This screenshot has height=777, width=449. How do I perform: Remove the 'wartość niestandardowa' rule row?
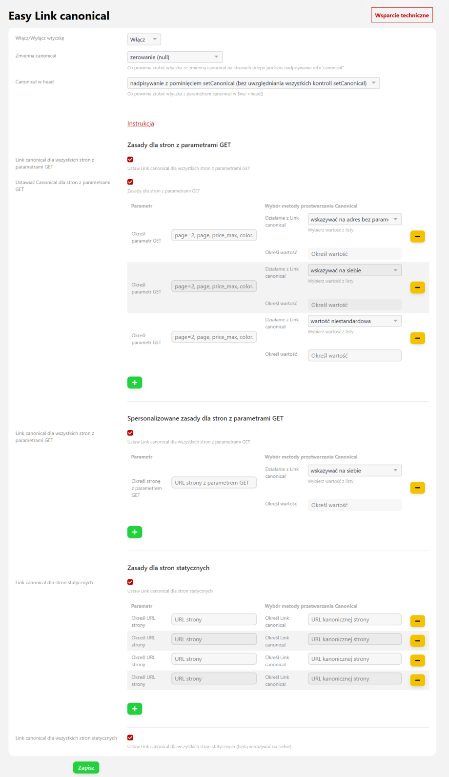coord(417,338)
